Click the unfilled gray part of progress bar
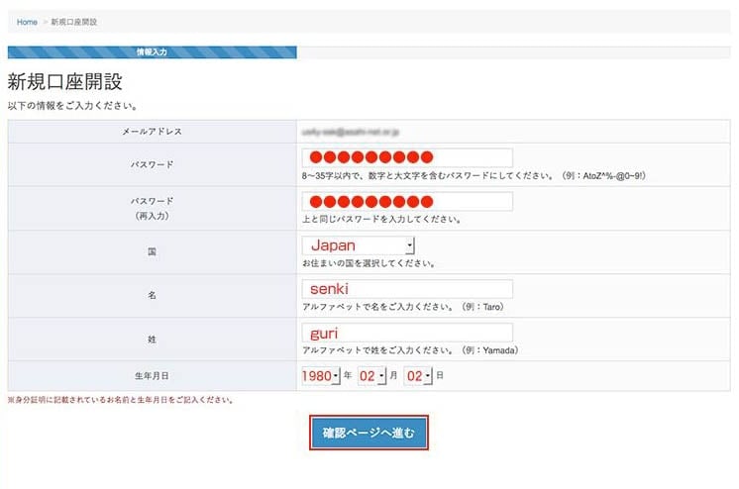739x489 pixels. [513, 51]
